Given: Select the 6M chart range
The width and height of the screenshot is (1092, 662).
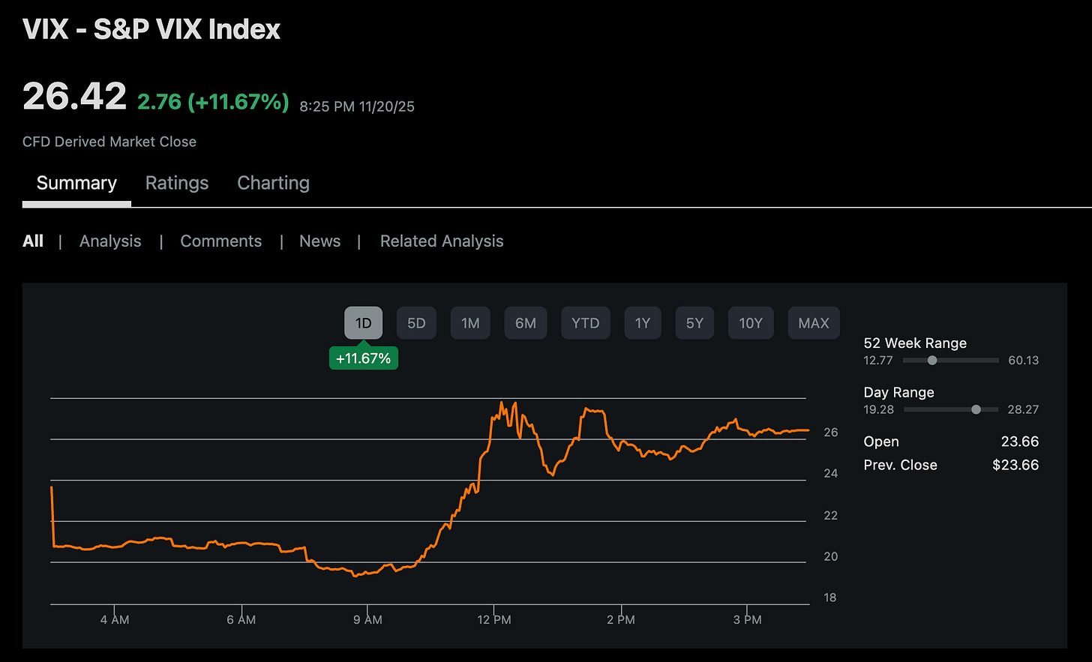Looking at the screenshot, I should (526, 323).
